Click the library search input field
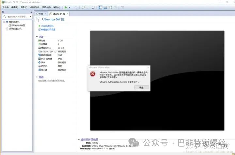The image size is (235, 155). (17, 17)
